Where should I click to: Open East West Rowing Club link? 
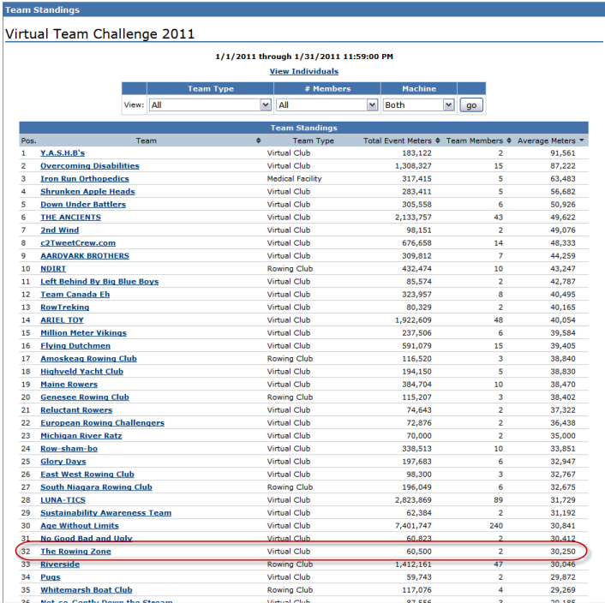pyautogui.click(x=87, y=475)
